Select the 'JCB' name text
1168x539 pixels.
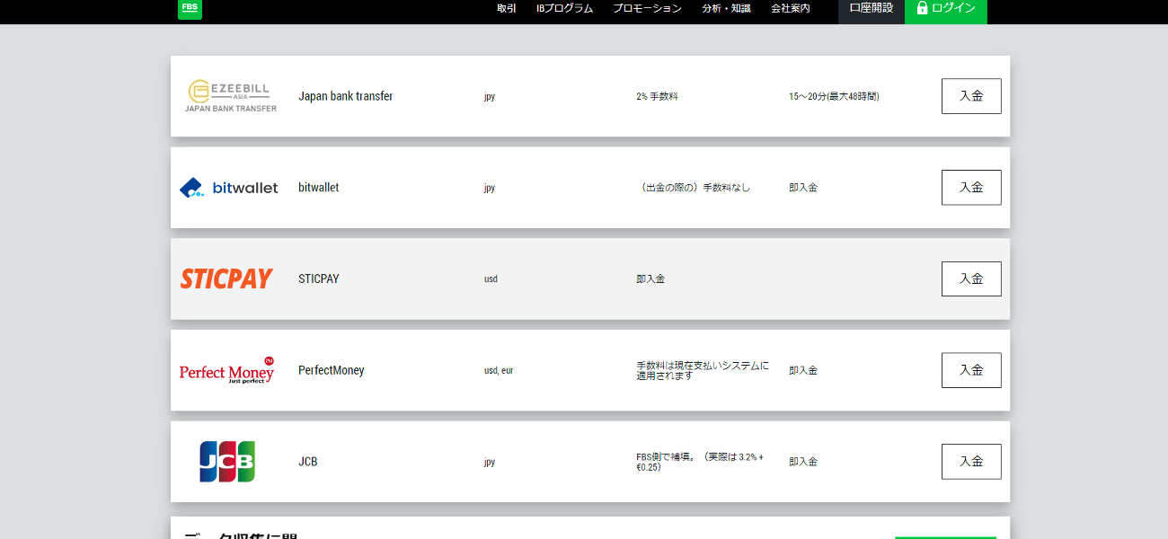coord(307,462)
